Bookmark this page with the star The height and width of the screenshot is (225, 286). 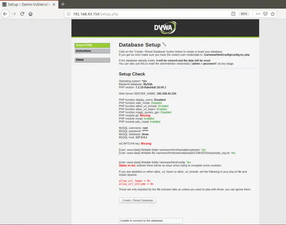[273, 14]
